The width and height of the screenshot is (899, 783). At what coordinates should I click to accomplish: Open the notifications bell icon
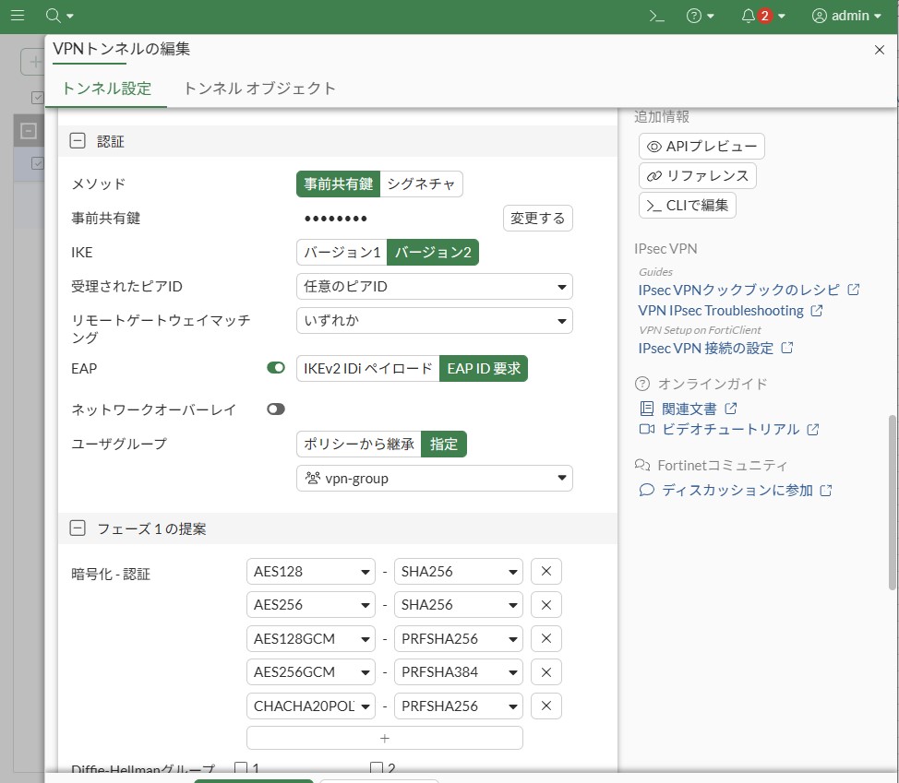(x=748, y=16)
